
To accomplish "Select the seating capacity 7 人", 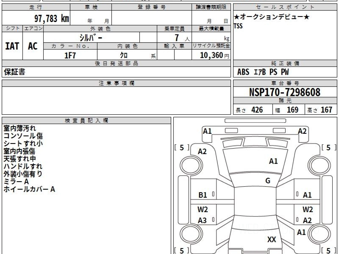I will click(x=182, y=38).
